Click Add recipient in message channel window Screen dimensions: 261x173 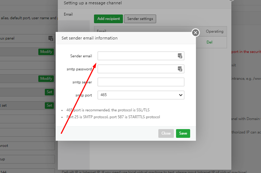coord(108,19)
